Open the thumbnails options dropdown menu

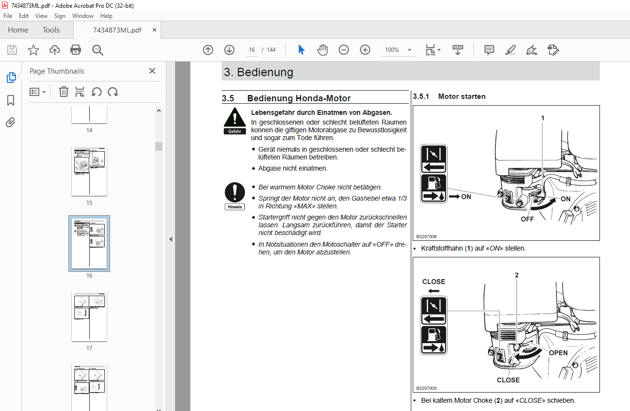tap(37, 92)
